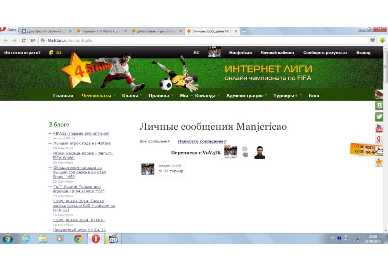Open the 'Все сообщения' link
388x271 pixels.
click(x=154, y=141)
